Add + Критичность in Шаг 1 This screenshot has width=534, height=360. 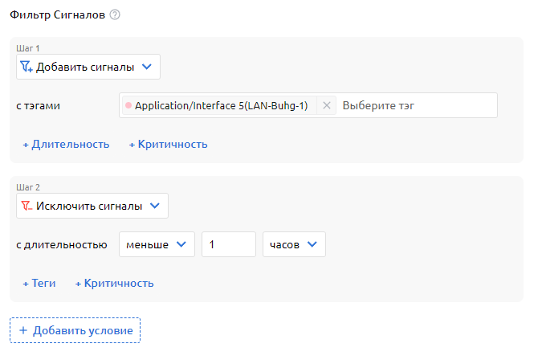[169, 145]
